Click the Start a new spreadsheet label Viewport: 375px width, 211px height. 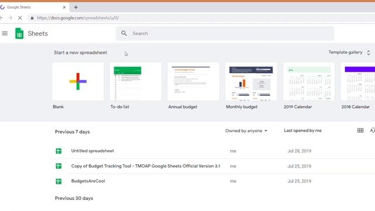click(x=80, y=53)
